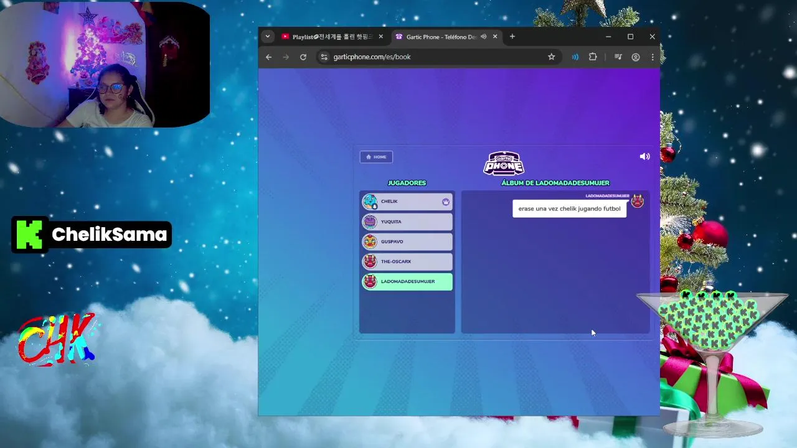Screen dimensions: 797x448
Task: Click the YouTube favicon on the first tab
Action: tap(285, 37)
